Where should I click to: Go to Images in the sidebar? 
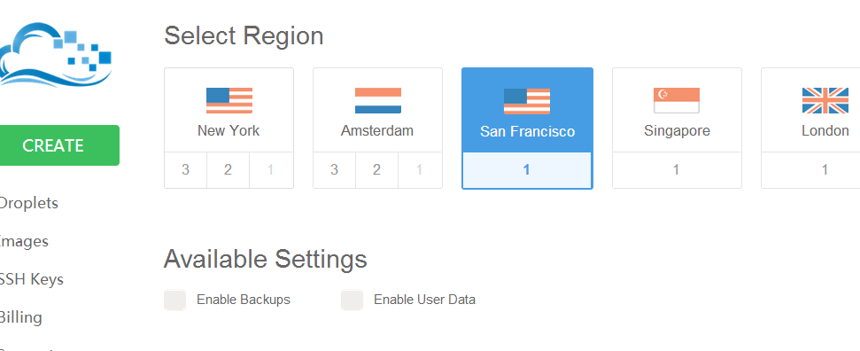point(24,242)
